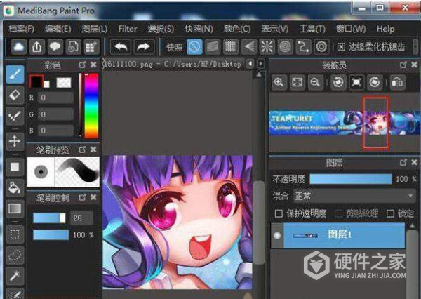Open the 图层(L) menu

click(95, 29)
